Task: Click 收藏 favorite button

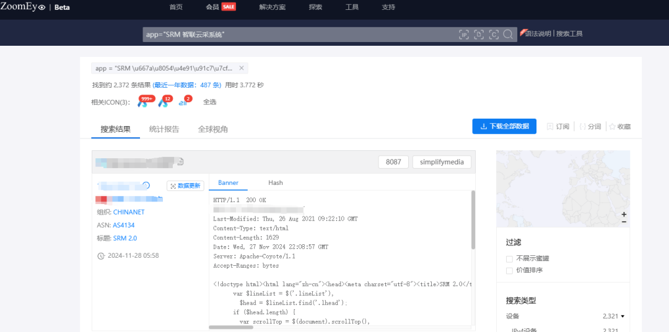Action: click(x=619, y=126)
